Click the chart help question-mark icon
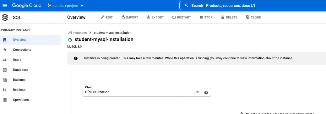This screenshot has height=114, width=326. point(206,93)
